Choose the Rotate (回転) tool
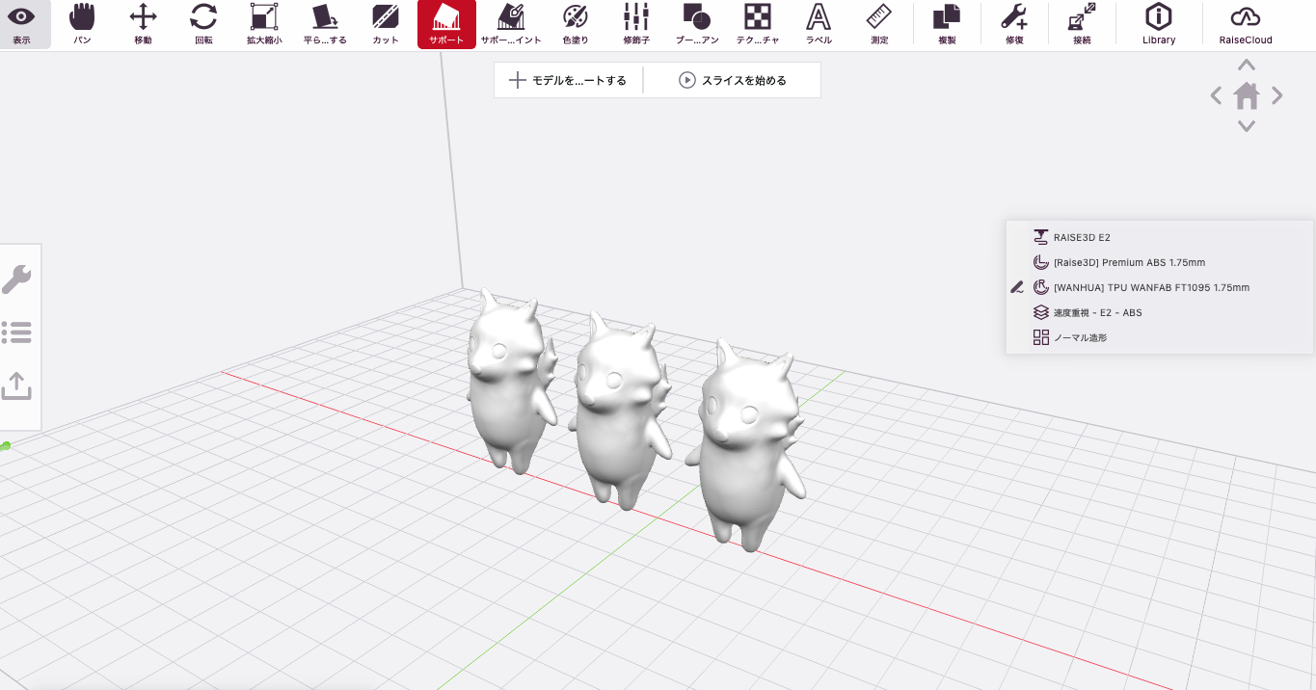 pyautogui.click(x=203, y=23)
